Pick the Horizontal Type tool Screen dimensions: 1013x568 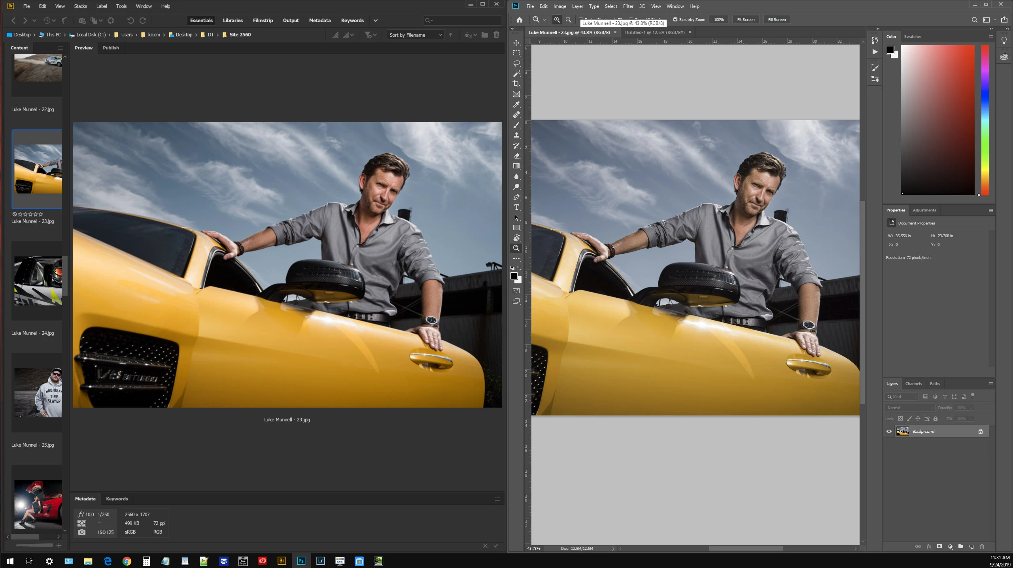[516, 207]
